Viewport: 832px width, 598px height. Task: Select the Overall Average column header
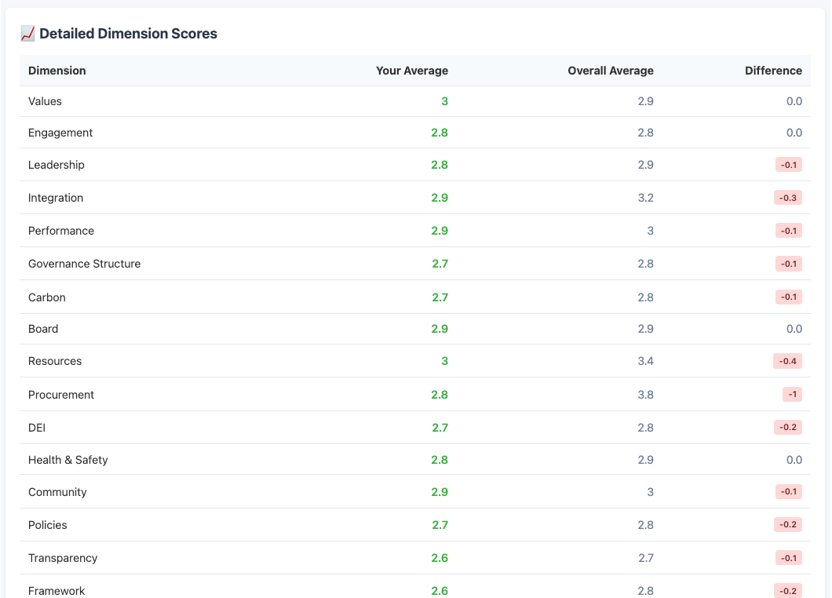(x=610, y=71)
